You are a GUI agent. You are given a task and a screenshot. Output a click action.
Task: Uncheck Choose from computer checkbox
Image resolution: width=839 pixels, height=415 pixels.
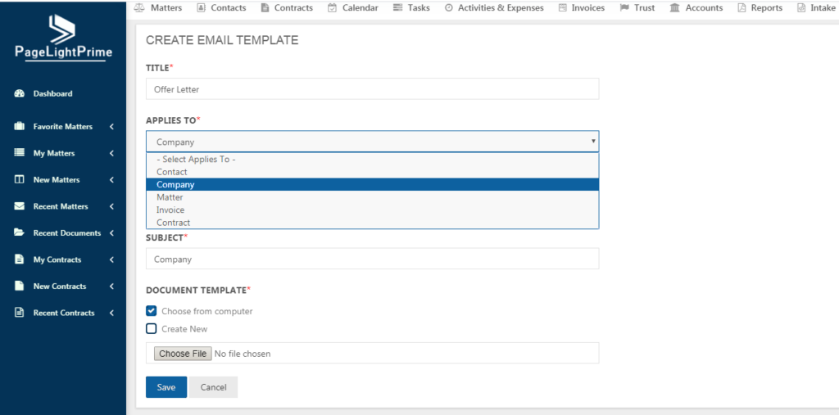point(152,311)
